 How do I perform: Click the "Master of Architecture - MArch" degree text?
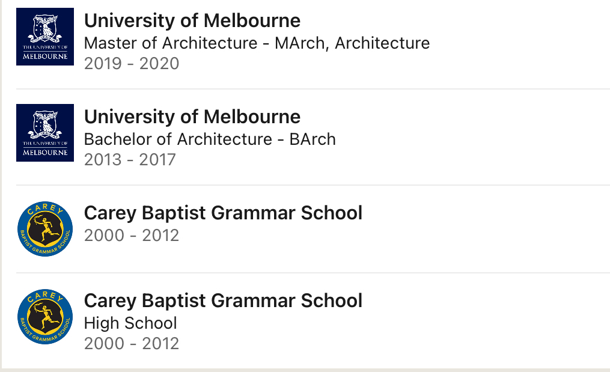point(207,43)
